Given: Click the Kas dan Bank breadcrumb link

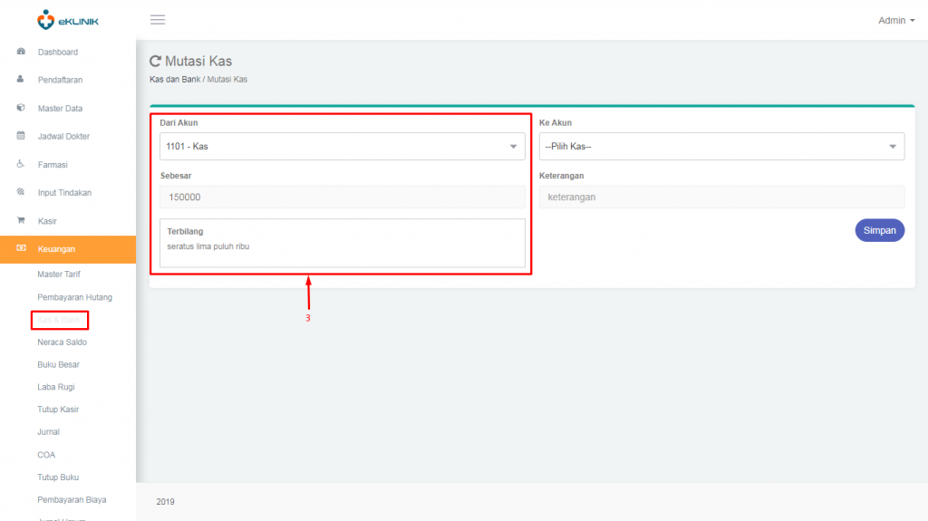Looking at the screenshot, I should (x=174, y=80).
